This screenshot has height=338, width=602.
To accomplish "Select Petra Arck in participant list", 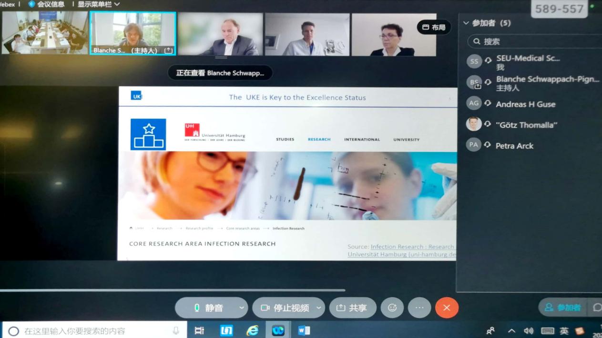I will (514, 146).
